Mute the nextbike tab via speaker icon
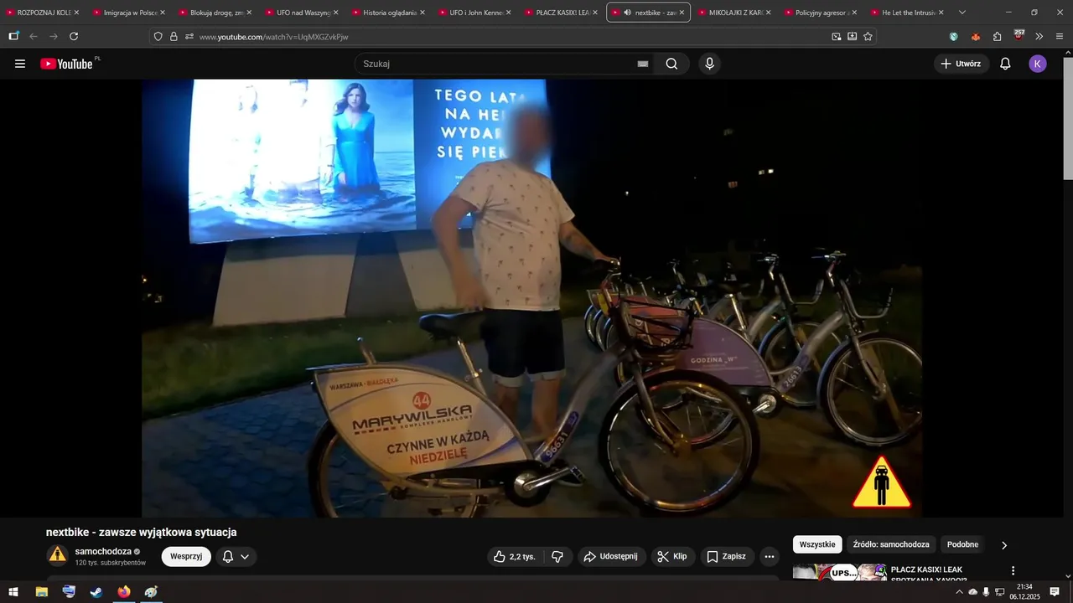Image resolution: width=1073 pixels, height=603 pixels. pos(628,13)
